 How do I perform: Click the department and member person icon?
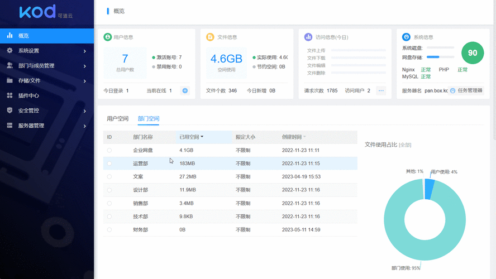pyautogui.click(x=10, y=65)
